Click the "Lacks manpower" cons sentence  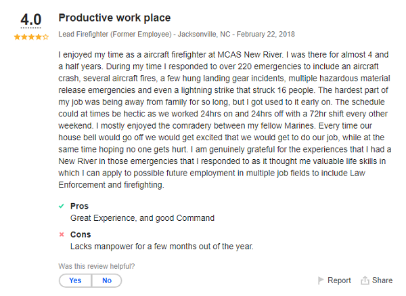[x=162, y=246]
